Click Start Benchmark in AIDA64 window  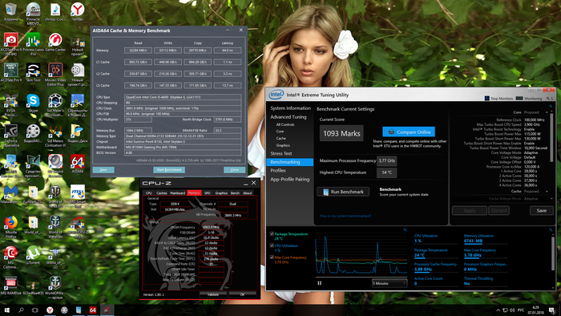click(x=169, y=170)
